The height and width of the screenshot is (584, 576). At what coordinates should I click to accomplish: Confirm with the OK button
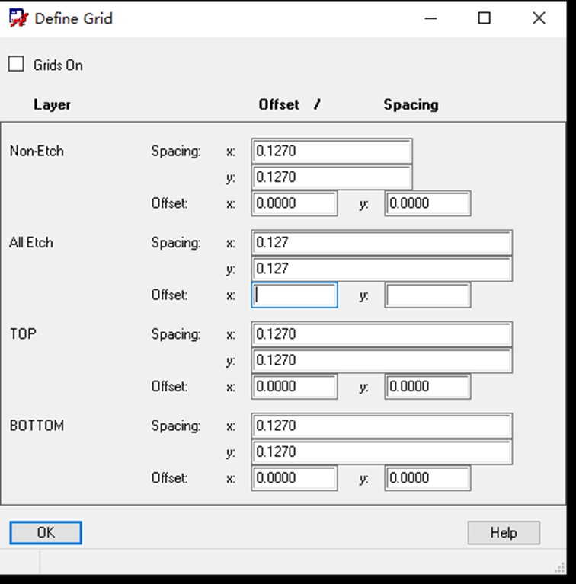46,532
